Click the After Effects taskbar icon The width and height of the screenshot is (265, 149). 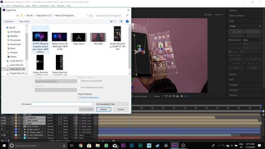pyautogui.click(x=175, y=145)
